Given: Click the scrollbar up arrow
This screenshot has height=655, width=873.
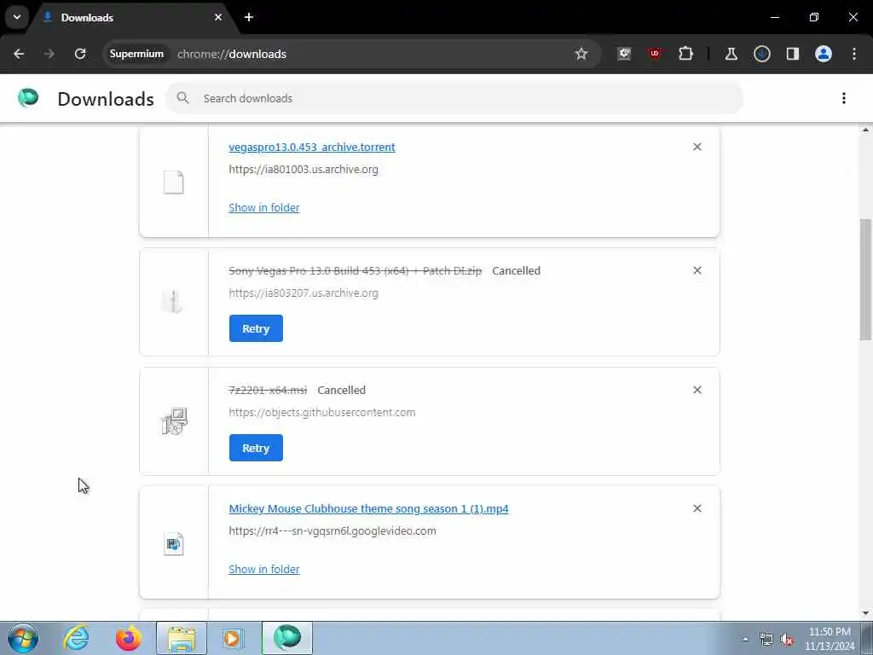Looking at the screenshot, I should [x=866, y=130].
